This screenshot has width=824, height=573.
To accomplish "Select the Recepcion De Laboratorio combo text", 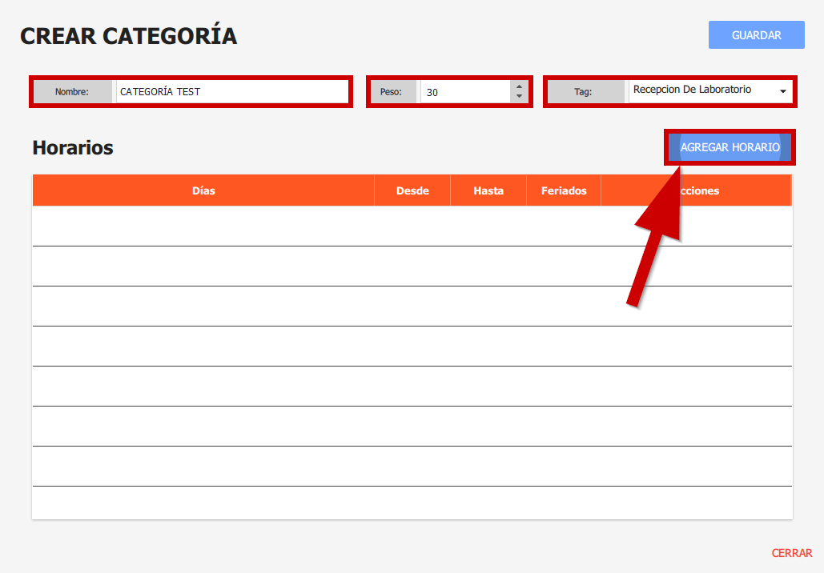I will tap(697, 90).
